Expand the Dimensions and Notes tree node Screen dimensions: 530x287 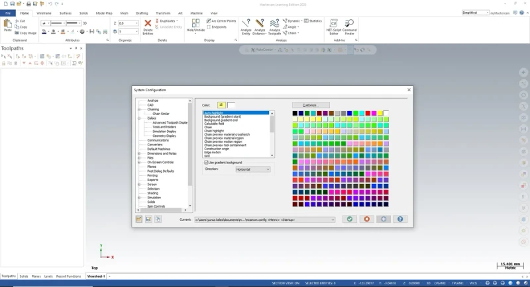pos(139,153)
